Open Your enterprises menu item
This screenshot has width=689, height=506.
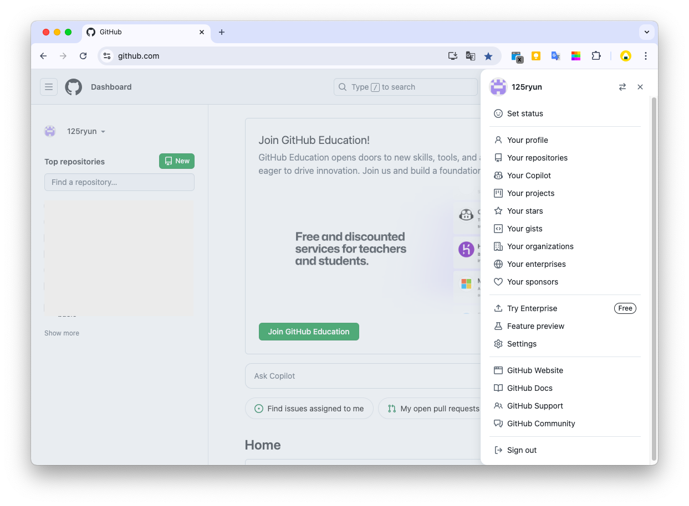click(x=565, y=264)
